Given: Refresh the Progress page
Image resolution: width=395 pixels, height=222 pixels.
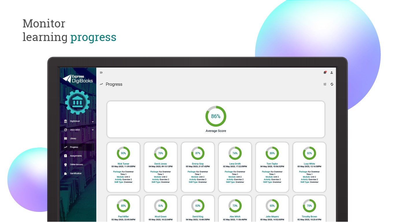Looking at the screenshot, I should pos(332,84).
